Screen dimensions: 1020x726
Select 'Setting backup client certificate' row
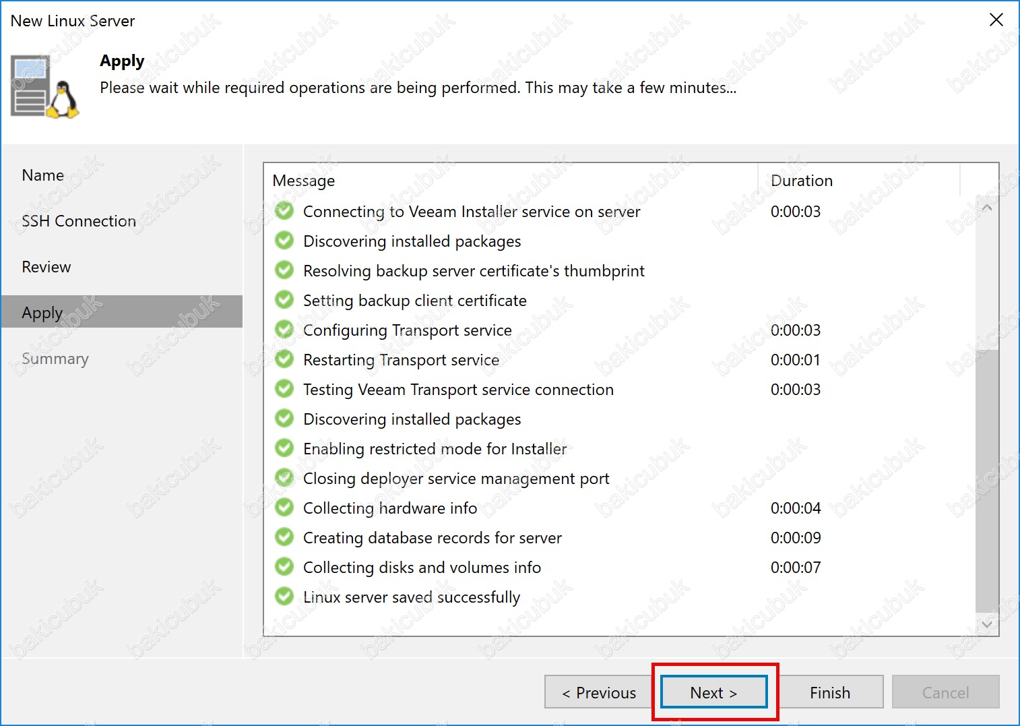(x=619, y=300)
